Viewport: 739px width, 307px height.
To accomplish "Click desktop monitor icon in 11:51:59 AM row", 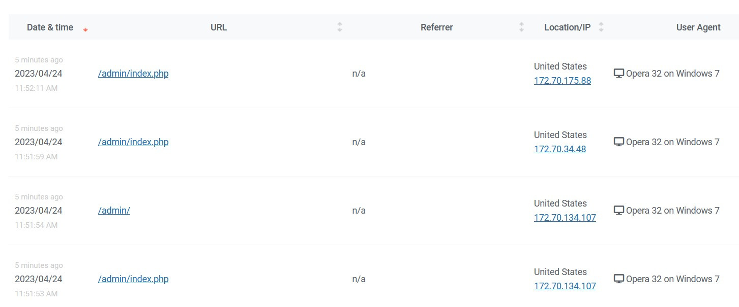I will coord(618,142).
